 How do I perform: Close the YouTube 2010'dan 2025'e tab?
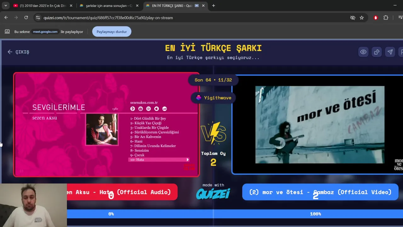[x=71, y=6]
